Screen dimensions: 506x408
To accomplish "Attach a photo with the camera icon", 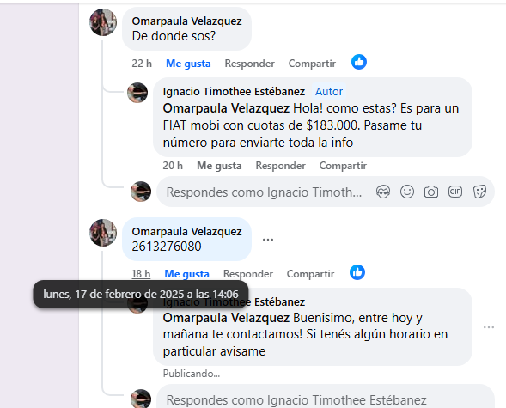I will [x=431, y=192].
